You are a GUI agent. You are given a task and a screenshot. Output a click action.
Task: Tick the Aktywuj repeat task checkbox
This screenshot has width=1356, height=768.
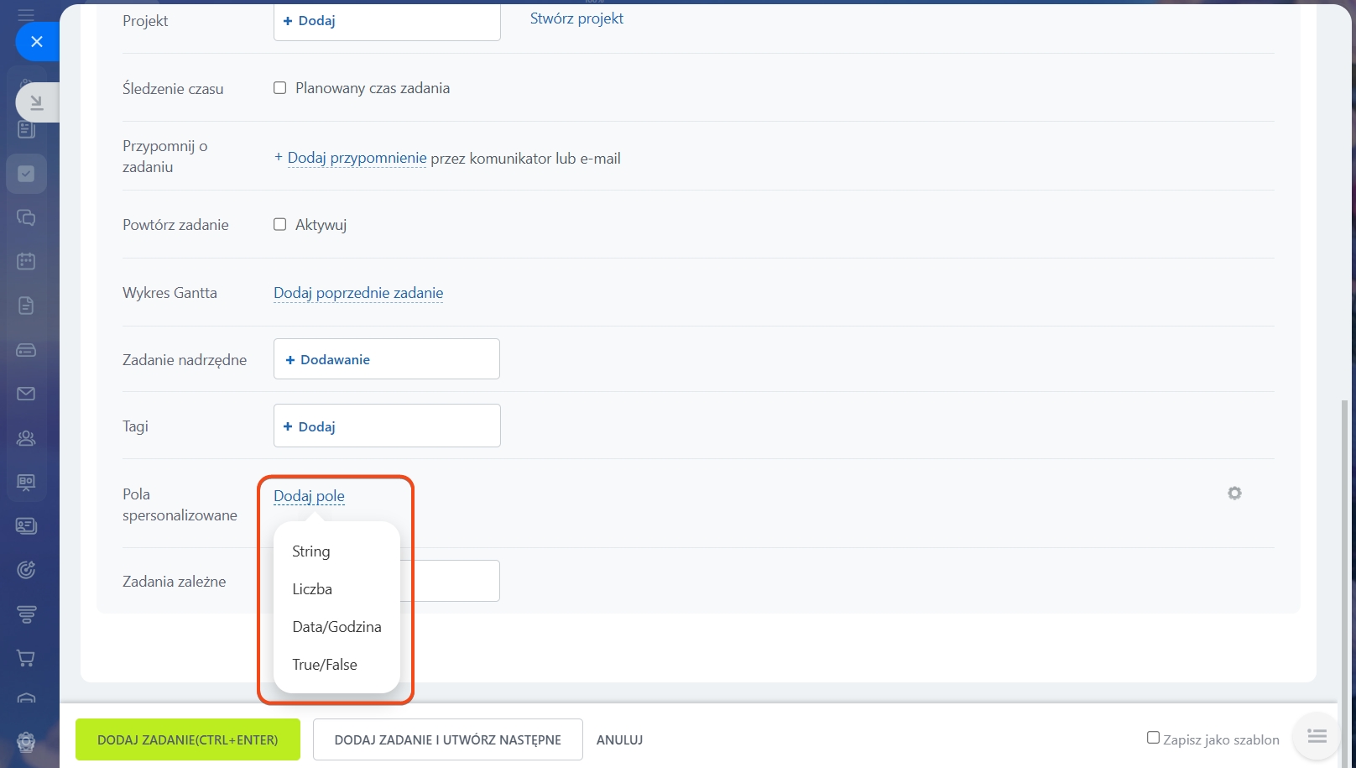click(280, 224)
